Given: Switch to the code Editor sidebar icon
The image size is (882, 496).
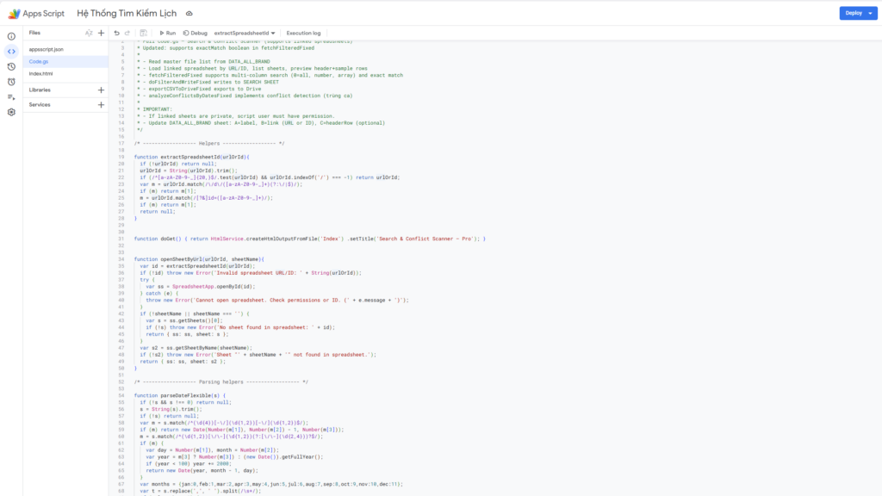Looking at the screenshot, I should coord(11,51).
